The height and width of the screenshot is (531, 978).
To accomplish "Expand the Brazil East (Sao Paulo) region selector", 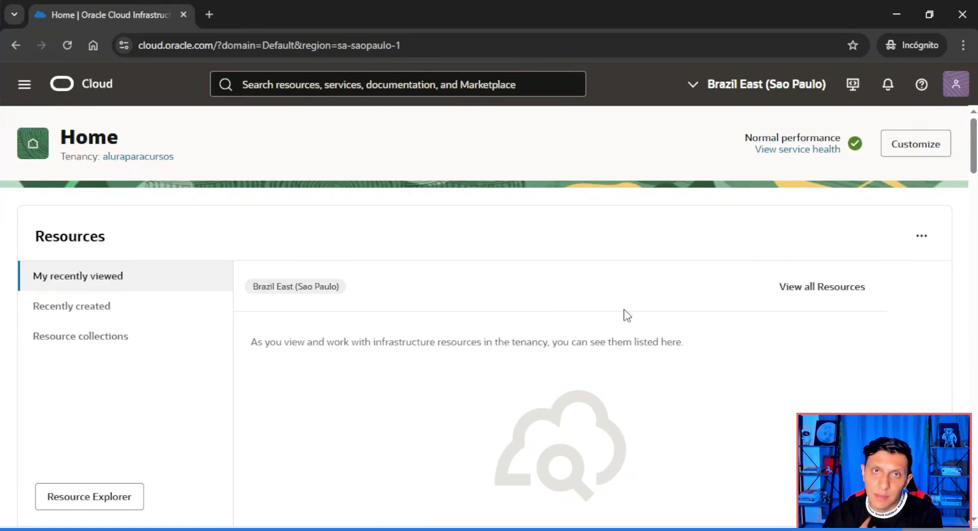I will pyautogui.click(x=756, y=85).
